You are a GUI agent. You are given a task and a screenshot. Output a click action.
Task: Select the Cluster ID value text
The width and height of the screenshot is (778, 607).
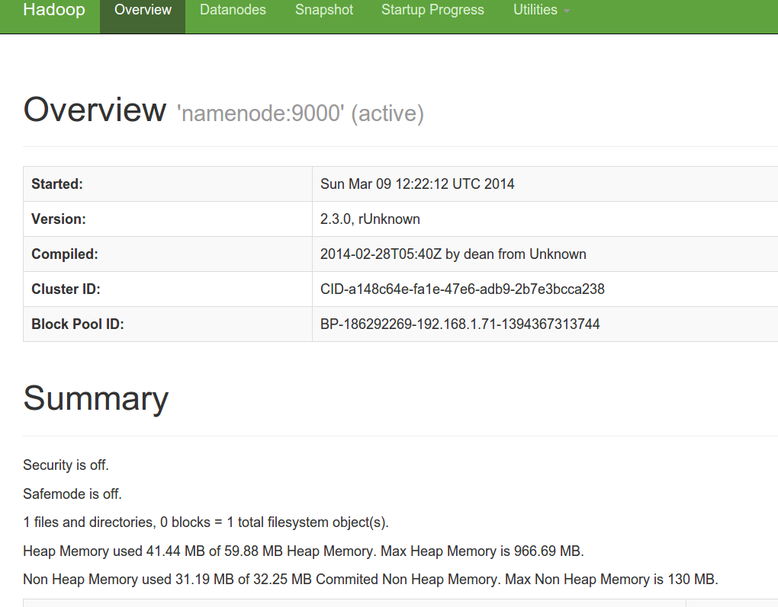click(461, 289)
